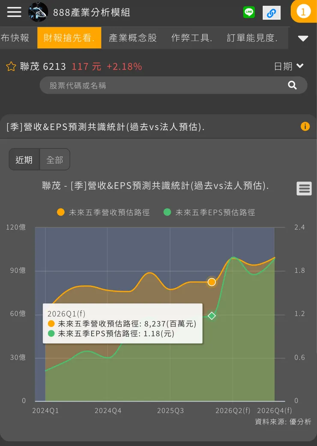Go to the 作弊工具 tab
Image resolution: width=317 pixels, height=446 pixels.
[x=192, y=38]
